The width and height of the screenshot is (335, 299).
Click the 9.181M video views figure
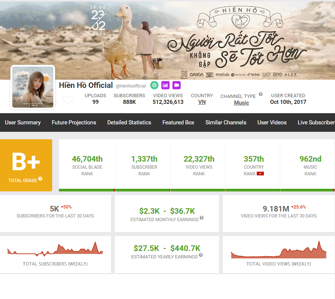276,209
